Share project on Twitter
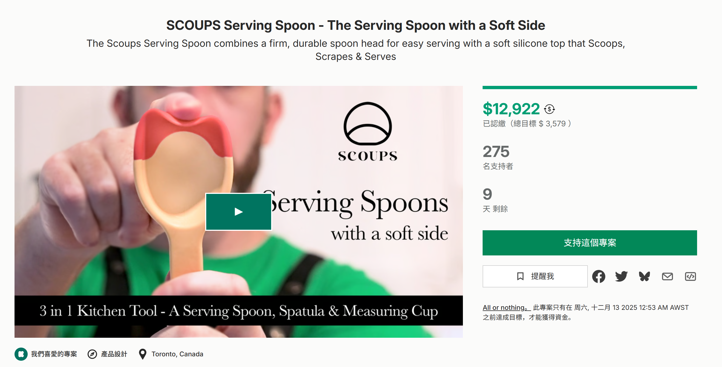The width and height of the screenshot is (722, 367). click(x=621, y=276)
